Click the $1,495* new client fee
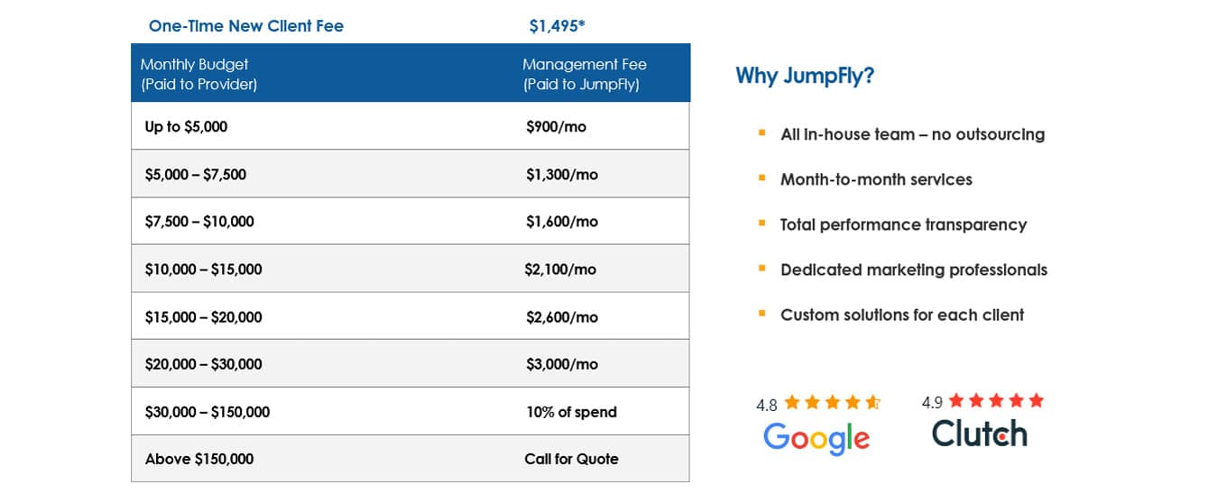The height and width of the screenshot is (503, 1218). [557, 26]
